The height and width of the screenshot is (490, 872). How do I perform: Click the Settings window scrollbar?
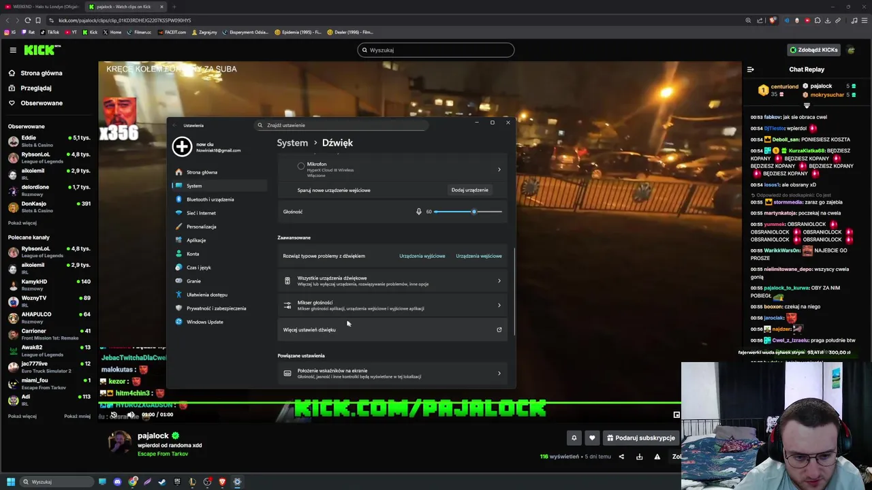[514, 293]
